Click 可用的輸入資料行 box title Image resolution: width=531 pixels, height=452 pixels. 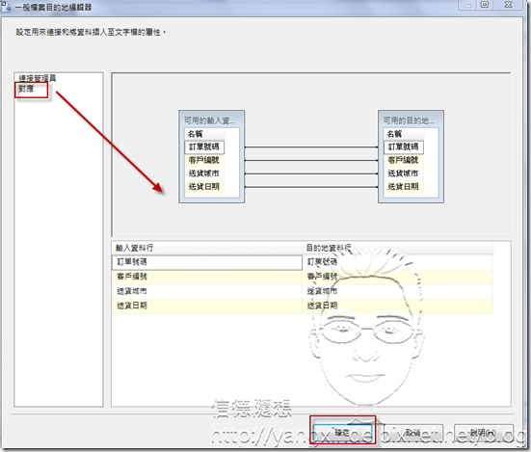pos(210,120)
